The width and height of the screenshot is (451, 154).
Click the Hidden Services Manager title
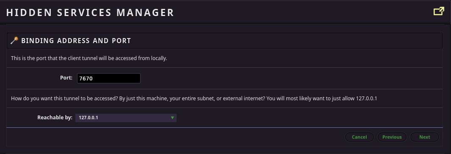[90, 13]
